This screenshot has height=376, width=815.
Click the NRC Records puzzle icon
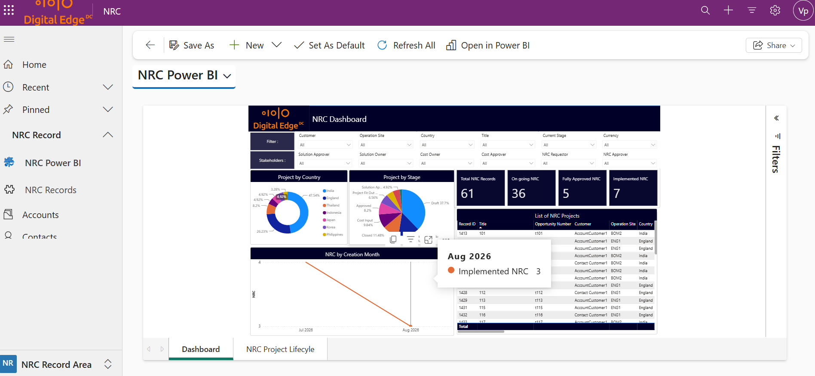[9, 189]
